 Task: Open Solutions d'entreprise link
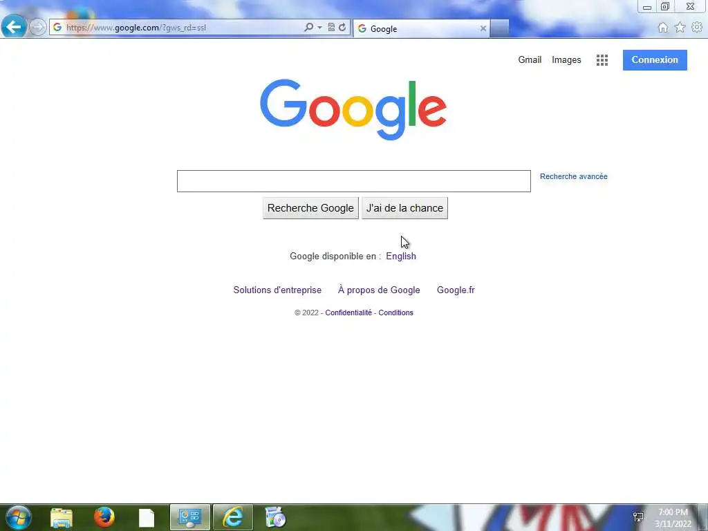(277, 290)
